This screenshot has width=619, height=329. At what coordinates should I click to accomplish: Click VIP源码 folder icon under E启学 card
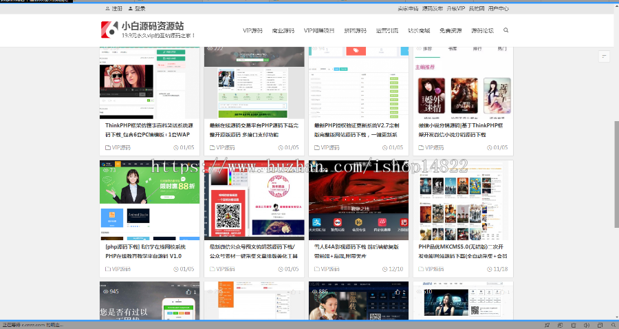pos(108,269)
